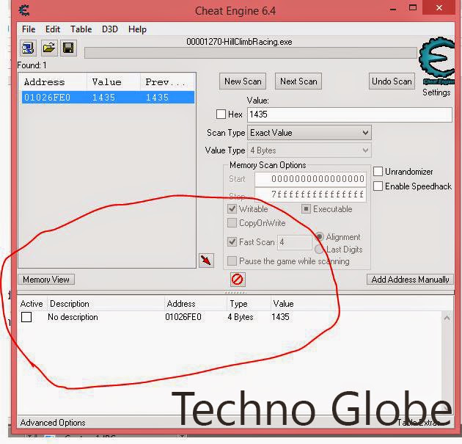Toggle the Fast Scan checkbox
This screenshot has height=444, width=462.
coord(232,241)
